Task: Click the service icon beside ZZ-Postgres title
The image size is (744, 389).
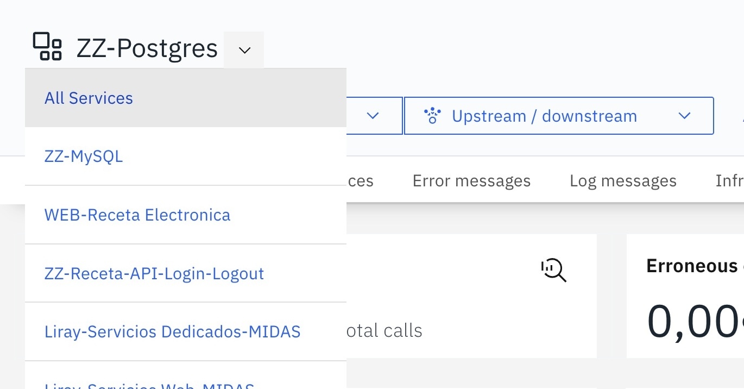Action: click(47, 47)
